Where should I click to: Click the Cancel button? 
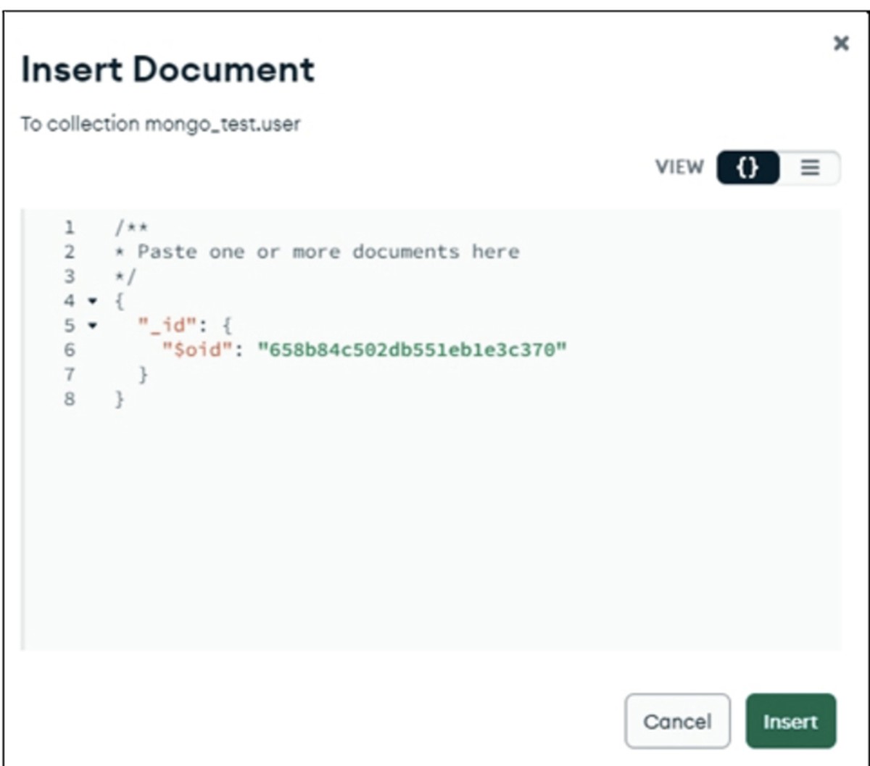click(x=677, y=721)
